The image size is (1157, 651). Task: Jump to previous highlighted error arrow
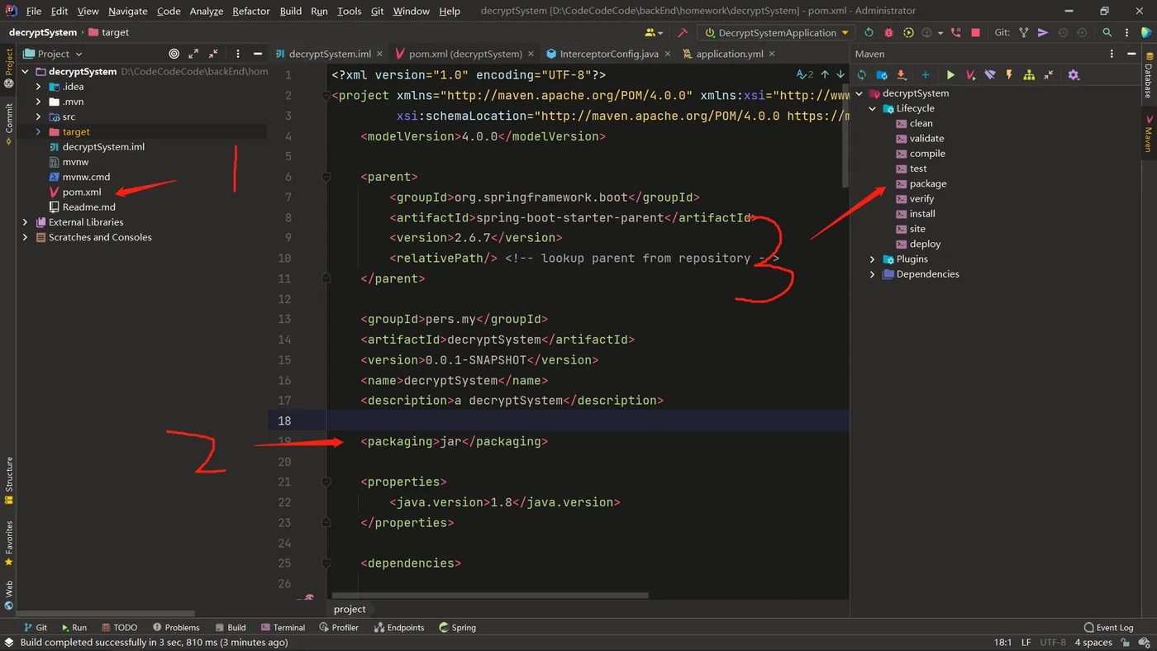[825, 74]
